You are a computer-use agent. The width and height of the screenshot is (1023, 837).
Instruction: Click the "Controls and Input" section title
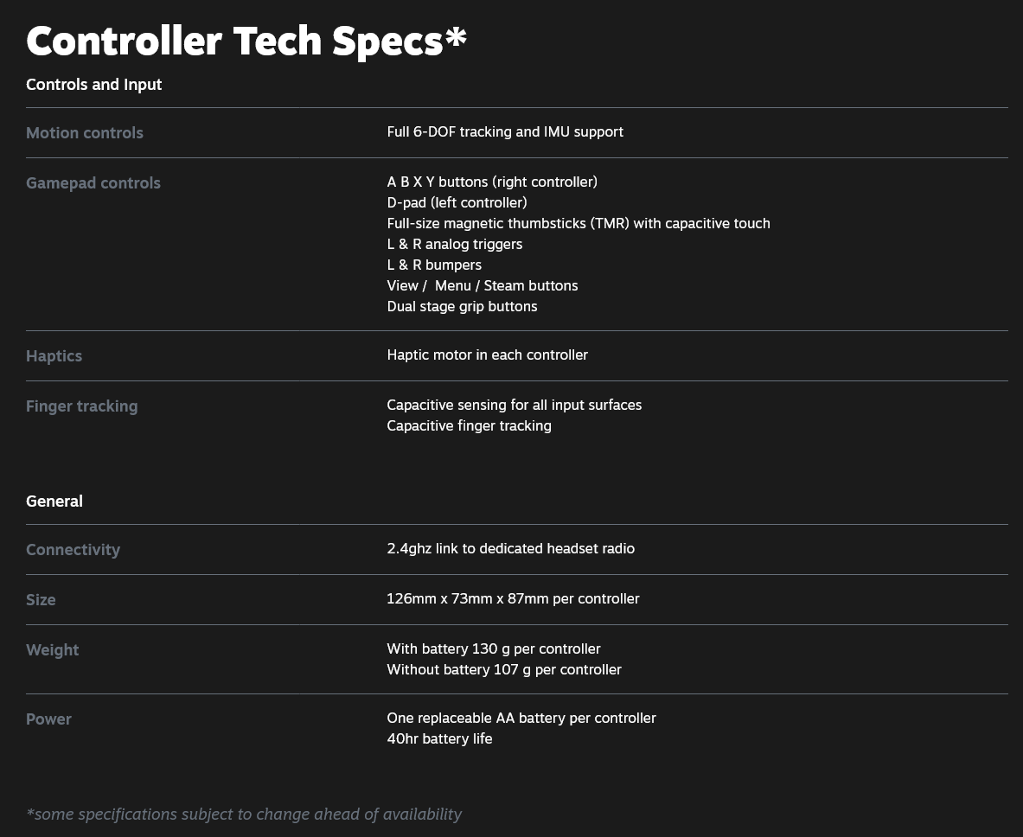(93, 85)
